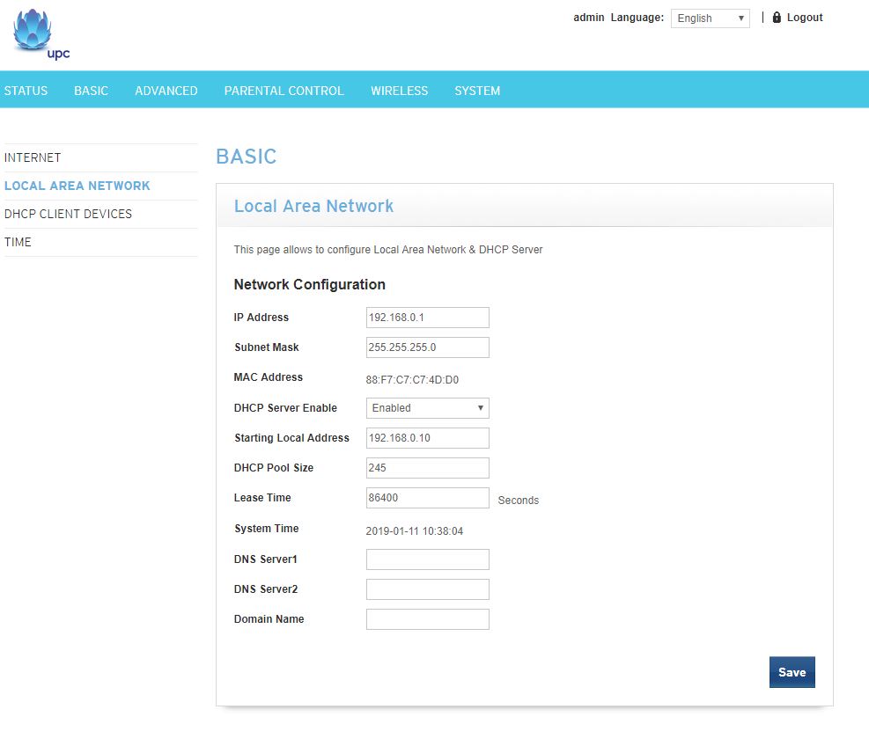Select DHCP CLIENT DEVICES in sidebar
869x753 pixels.
point(68,214)
